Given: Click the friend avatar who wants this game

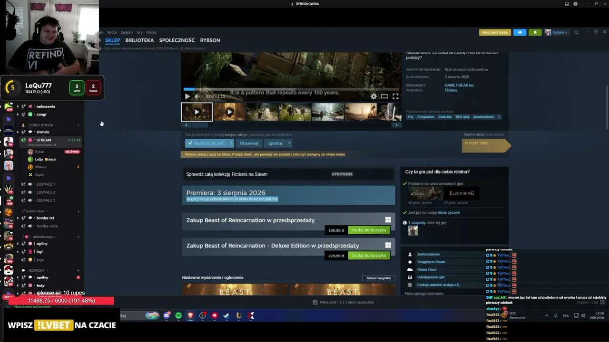Looking at the screenshot, I should pos(413,230).
